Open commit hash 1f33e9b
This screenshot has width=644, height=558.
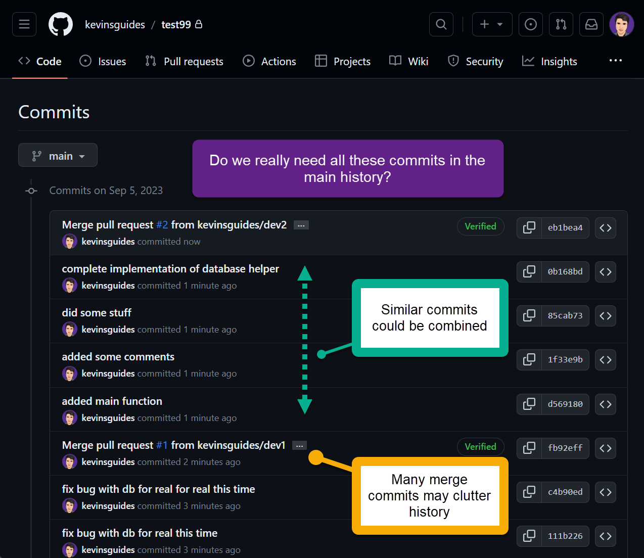565,360
